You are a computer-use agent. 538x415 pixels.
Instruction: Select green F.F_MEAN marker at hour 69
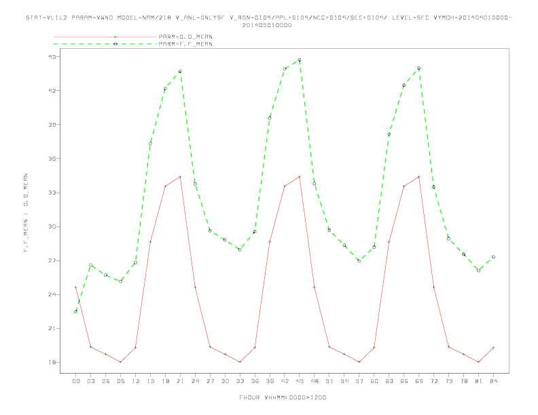(419, 68)
